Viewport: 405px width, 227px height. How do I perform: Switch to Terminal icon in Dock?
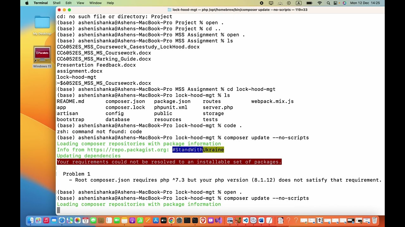click(x=195, y=220)
